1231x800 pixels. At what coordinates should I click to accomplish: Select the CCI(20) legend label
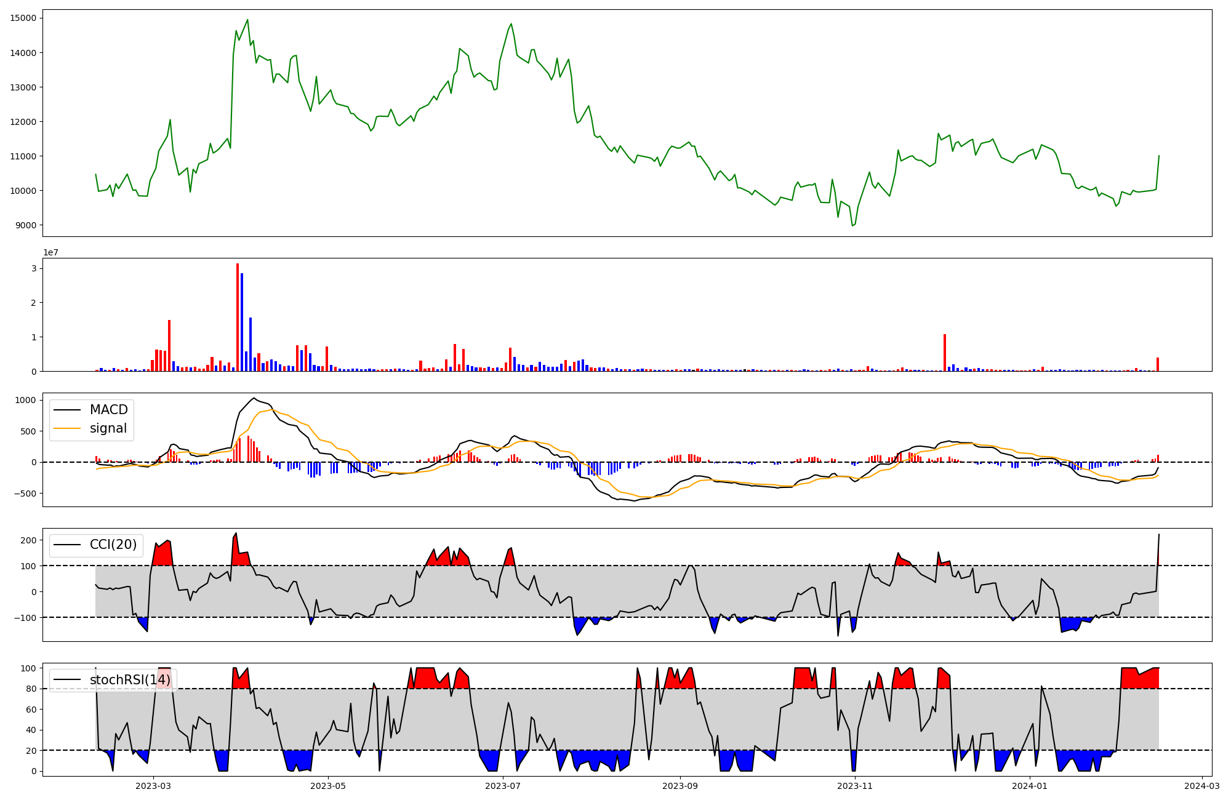click(x=113, y=545)
